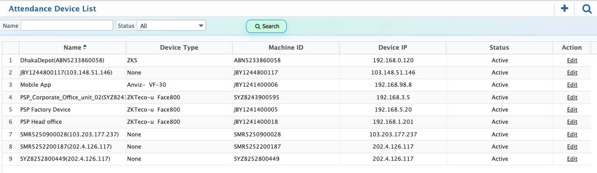
Task: Edit the SMR5252200187 device row
Action: click(x=572, y=147)
